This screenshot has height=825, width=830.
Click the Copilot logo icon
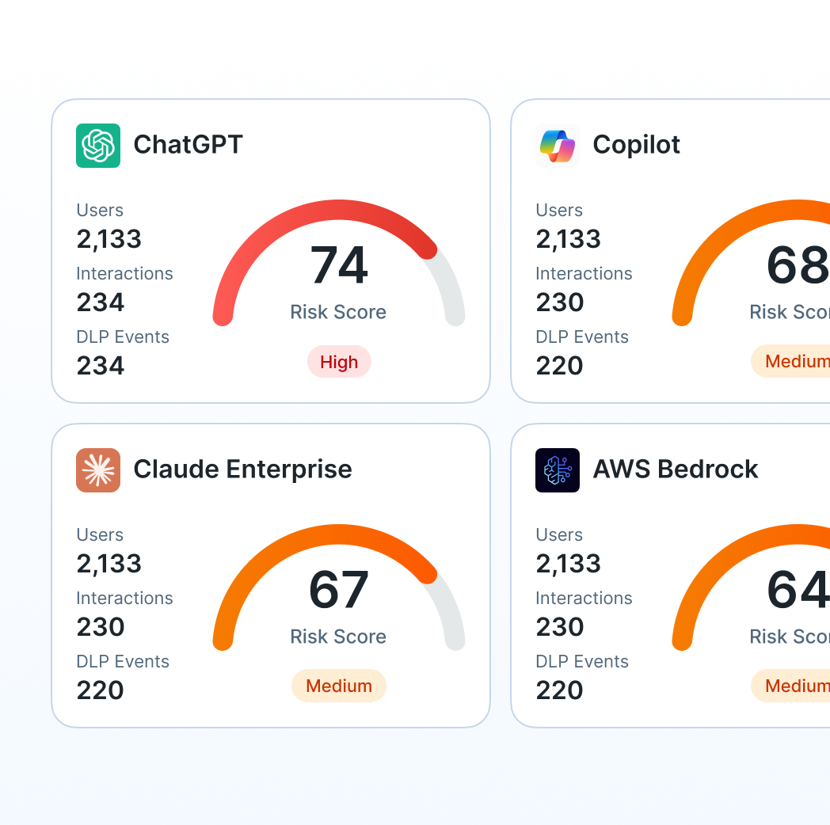point(558,146)
